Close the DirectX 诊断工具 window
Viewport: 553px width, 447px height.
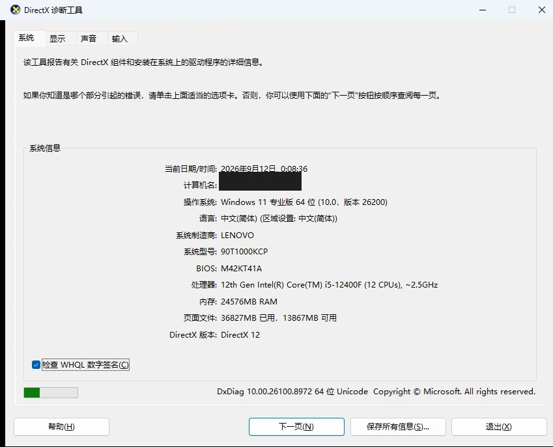(x=542, y=10)
